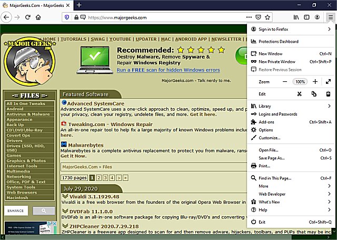This screenshot has width=337, height=240.
Task: Open Vivaldi 3.1.1929.48 entry
Action: pyautogui.click(x=94, y=197)
